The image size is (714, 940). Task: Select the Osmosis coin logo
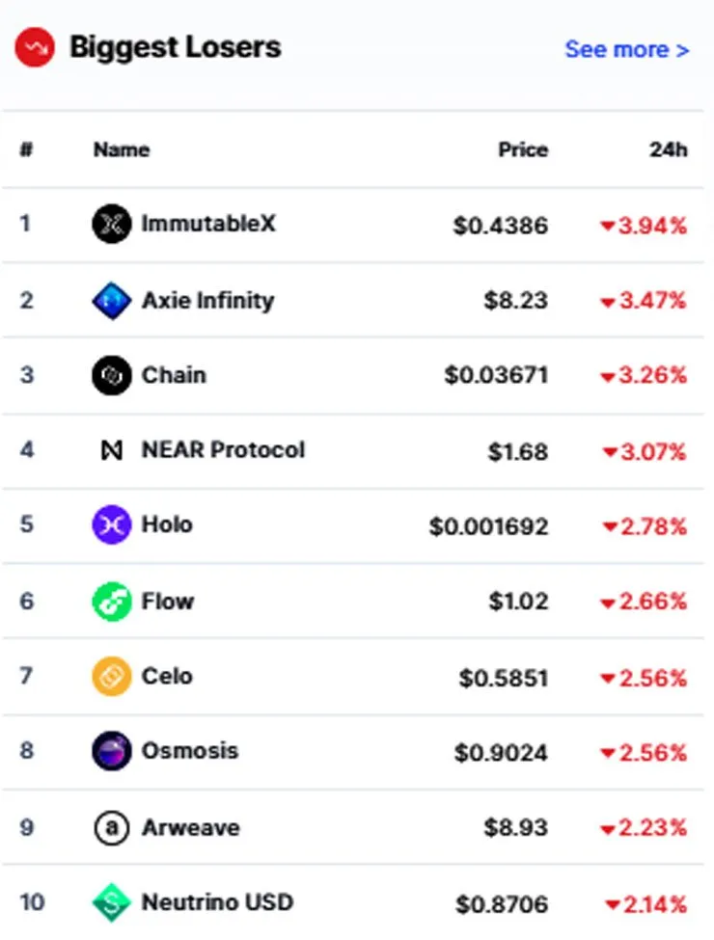112,751
